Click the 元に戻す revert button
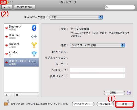137x110 pixels. pos(105,104)
